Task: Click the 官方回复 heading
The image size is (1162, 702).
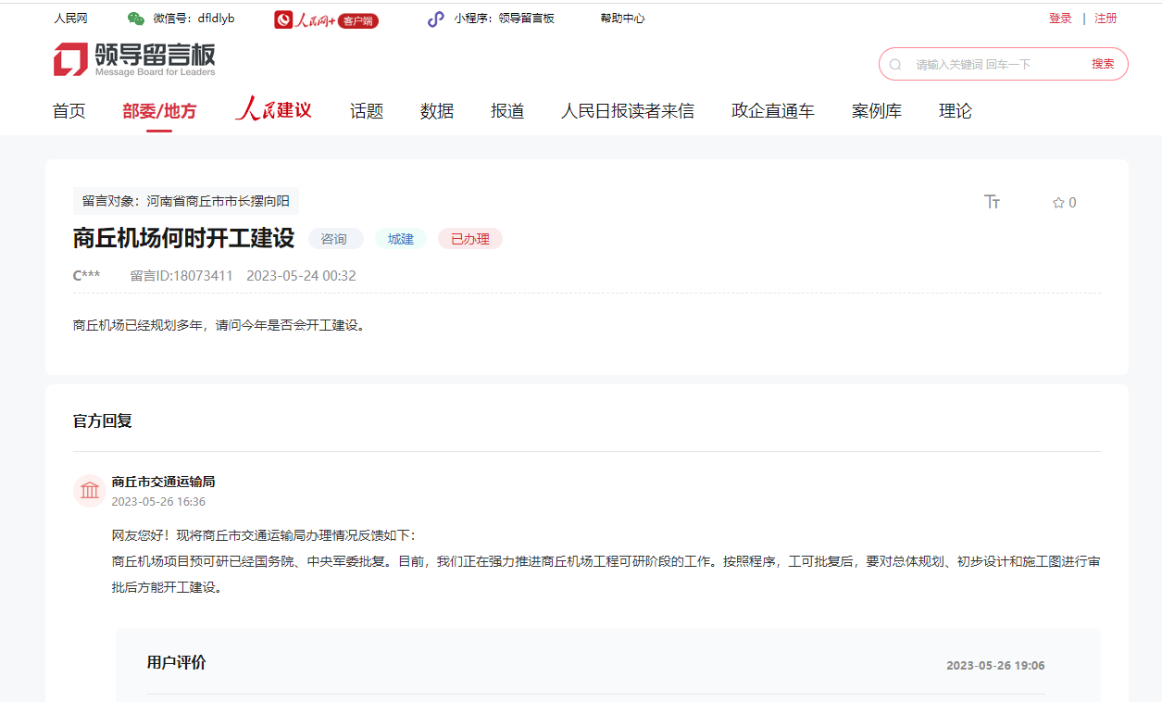Action: pos(103,420)
